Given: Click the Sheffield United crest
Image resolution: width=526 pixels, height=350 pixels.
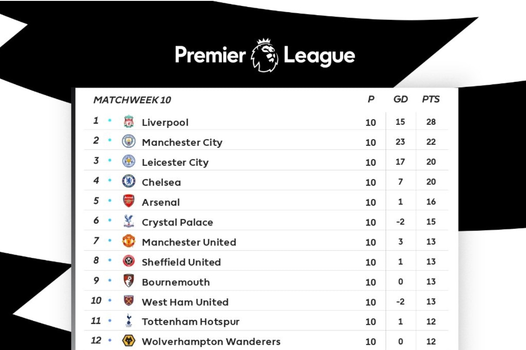Looking at the screenshot, I should coord(129,262).
